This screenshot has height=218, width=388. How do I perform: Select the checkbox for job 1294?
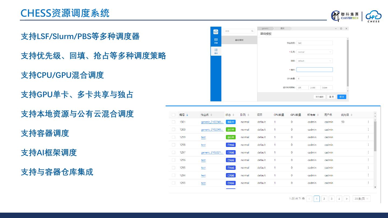tap(174, 175)
